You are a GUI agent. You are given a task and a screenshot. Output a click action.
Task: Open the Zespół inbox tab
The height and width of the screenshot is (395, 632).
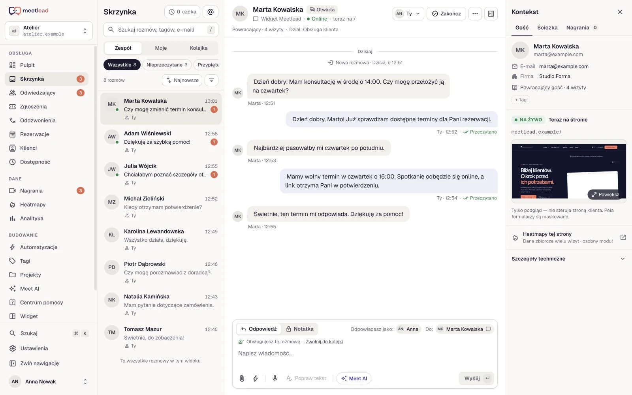click(123, 48)
